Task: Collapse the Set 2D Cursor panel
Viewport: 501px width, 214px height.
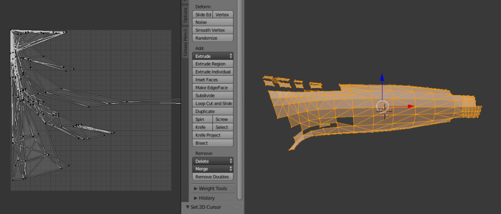Action: [187, 207]
